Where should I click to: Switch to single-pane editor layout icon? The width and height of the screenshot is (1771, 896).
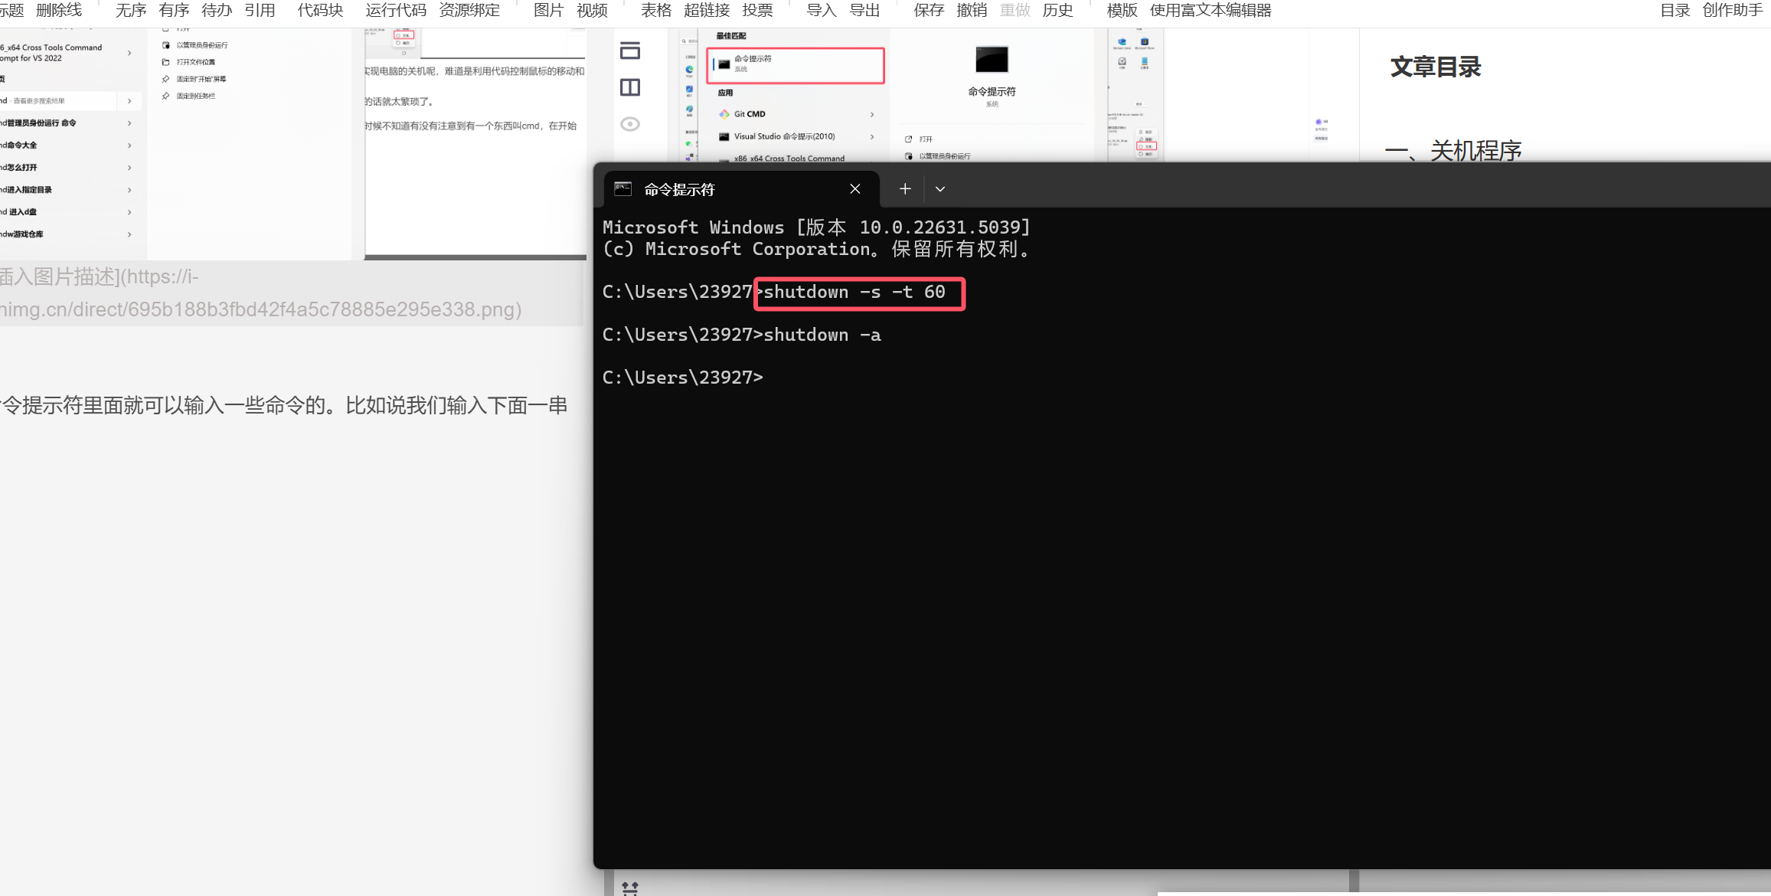630,51
